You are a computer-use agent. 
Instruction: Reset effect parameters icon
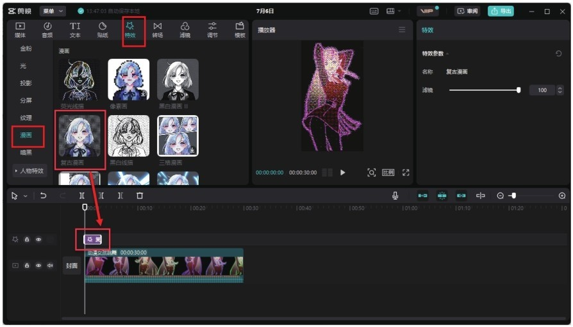tap(558, 54)
